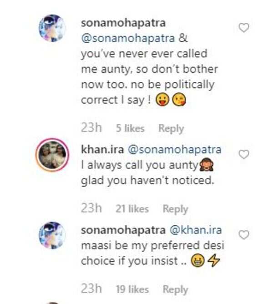Open sonamohapatra's avatar on the 'maasi' comment
This screenshot has width=273, height=304.
tap(52, 235)
